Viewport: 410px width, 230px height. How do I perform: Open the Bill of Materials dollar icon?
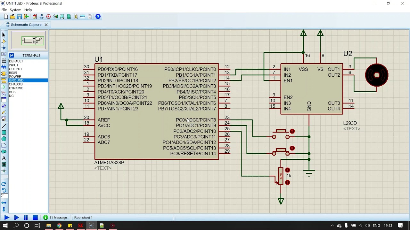(76, 16)
